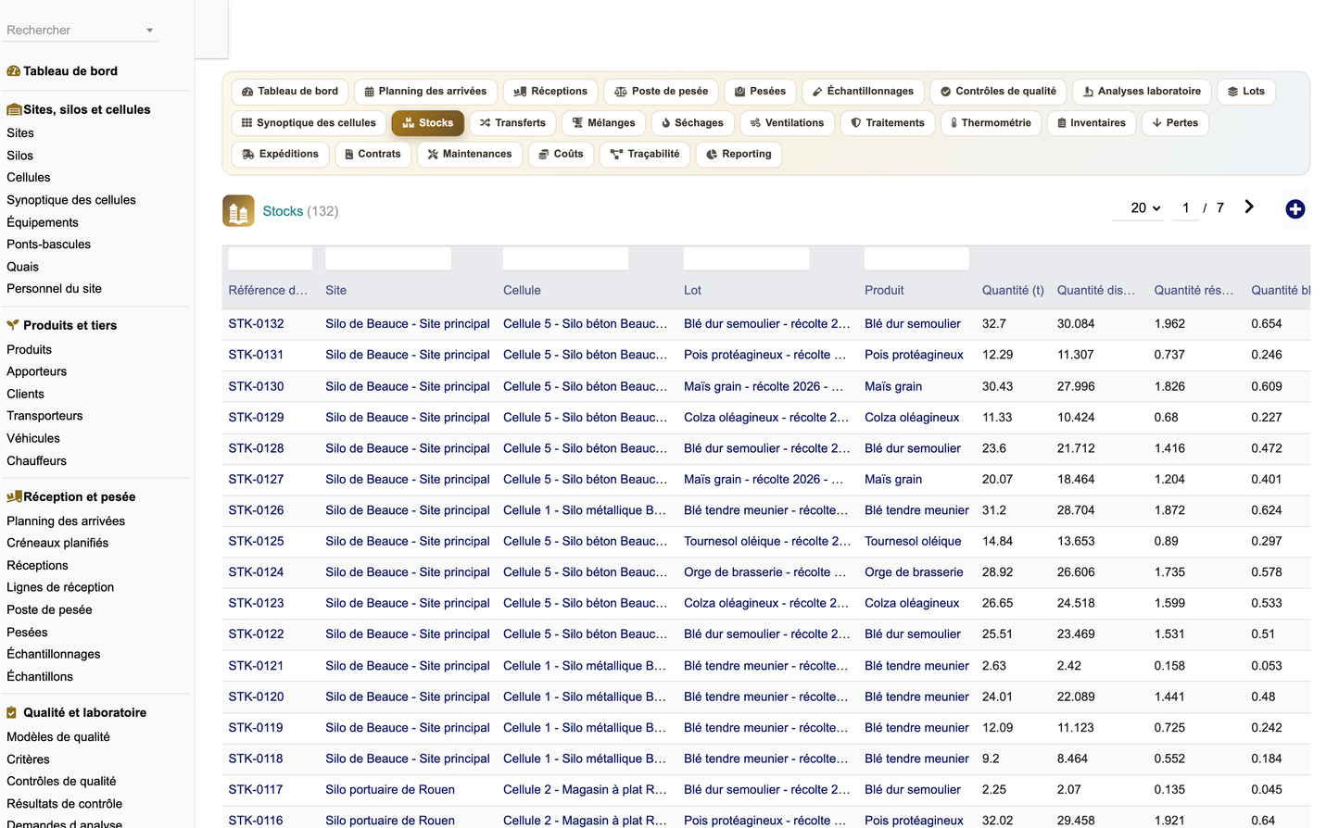
Task: Click the Lot column filter field
Action: pyautogui.click(x=746, y=258)
